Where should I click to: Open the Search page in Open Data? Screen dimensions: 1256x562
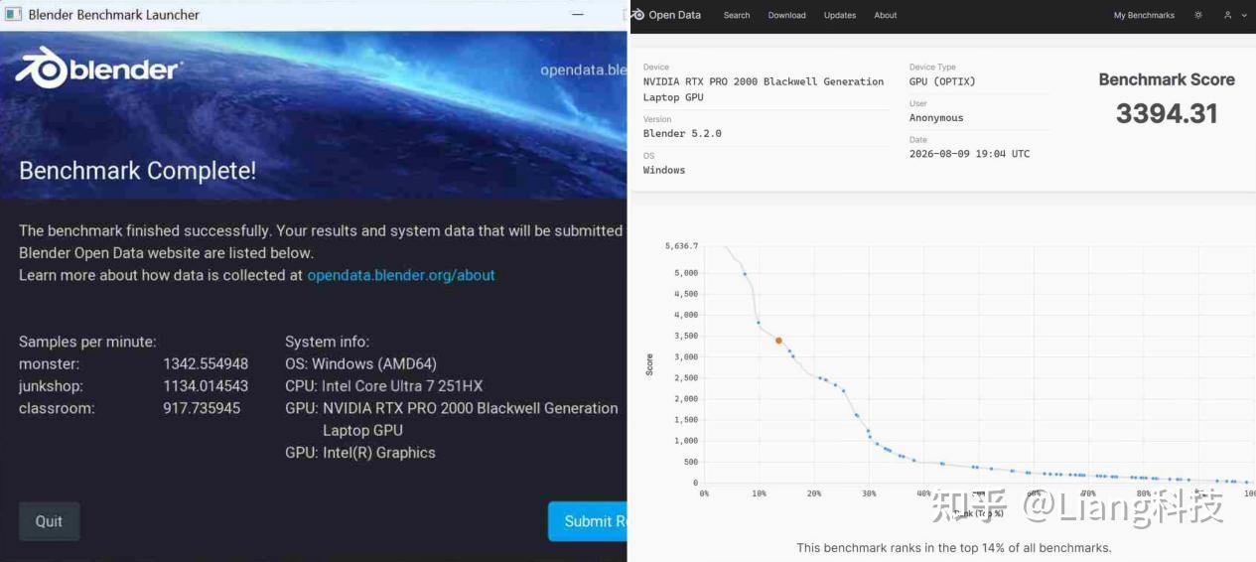click(x=737, y=15)
